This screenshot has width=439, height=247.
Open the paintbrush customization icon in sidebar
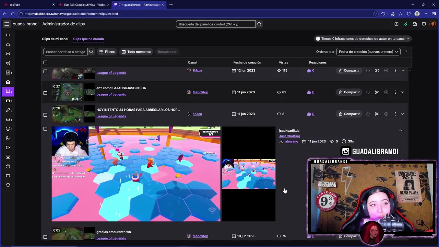(8, 110)
